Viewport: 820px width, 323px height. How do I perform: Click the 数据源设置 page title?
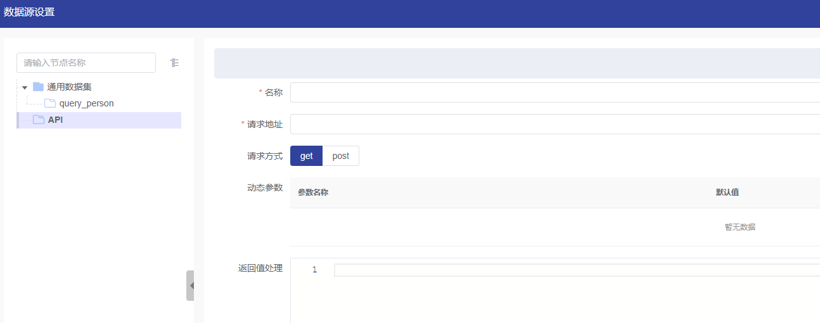[x=29, y=12]
